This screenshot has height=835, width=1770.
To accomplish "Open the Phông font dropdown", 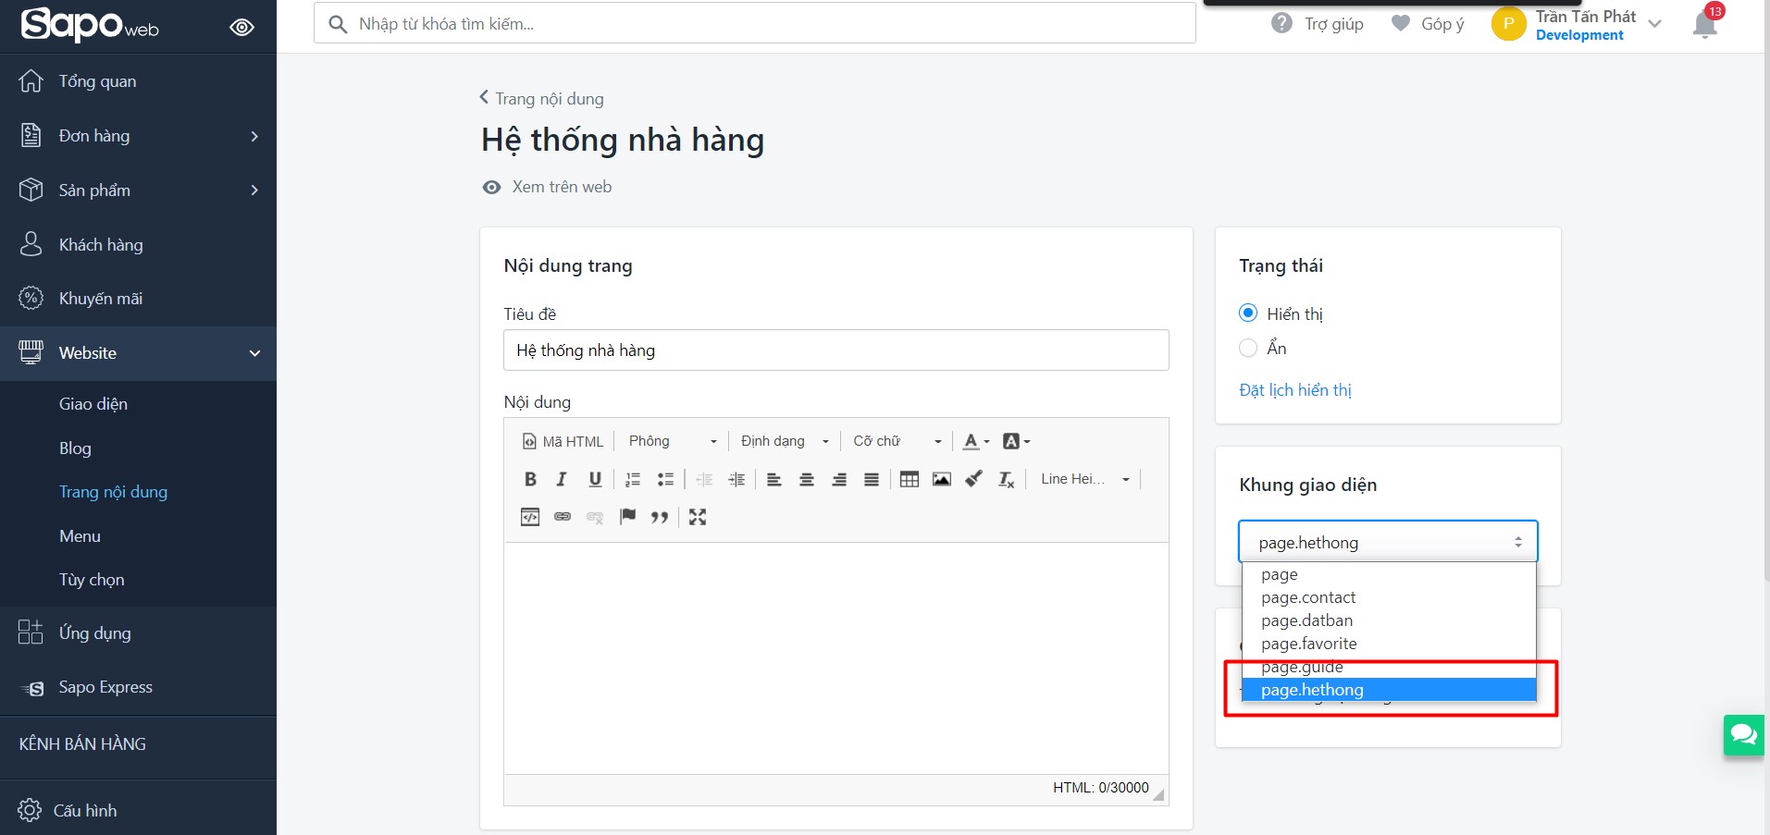I will coord(673,441).
